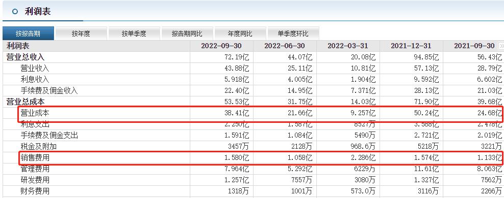Click the 20.08亿 total revenue cell
Image resolution: width=504 pixels, height=198 pixels.
(x=363, y=57)
